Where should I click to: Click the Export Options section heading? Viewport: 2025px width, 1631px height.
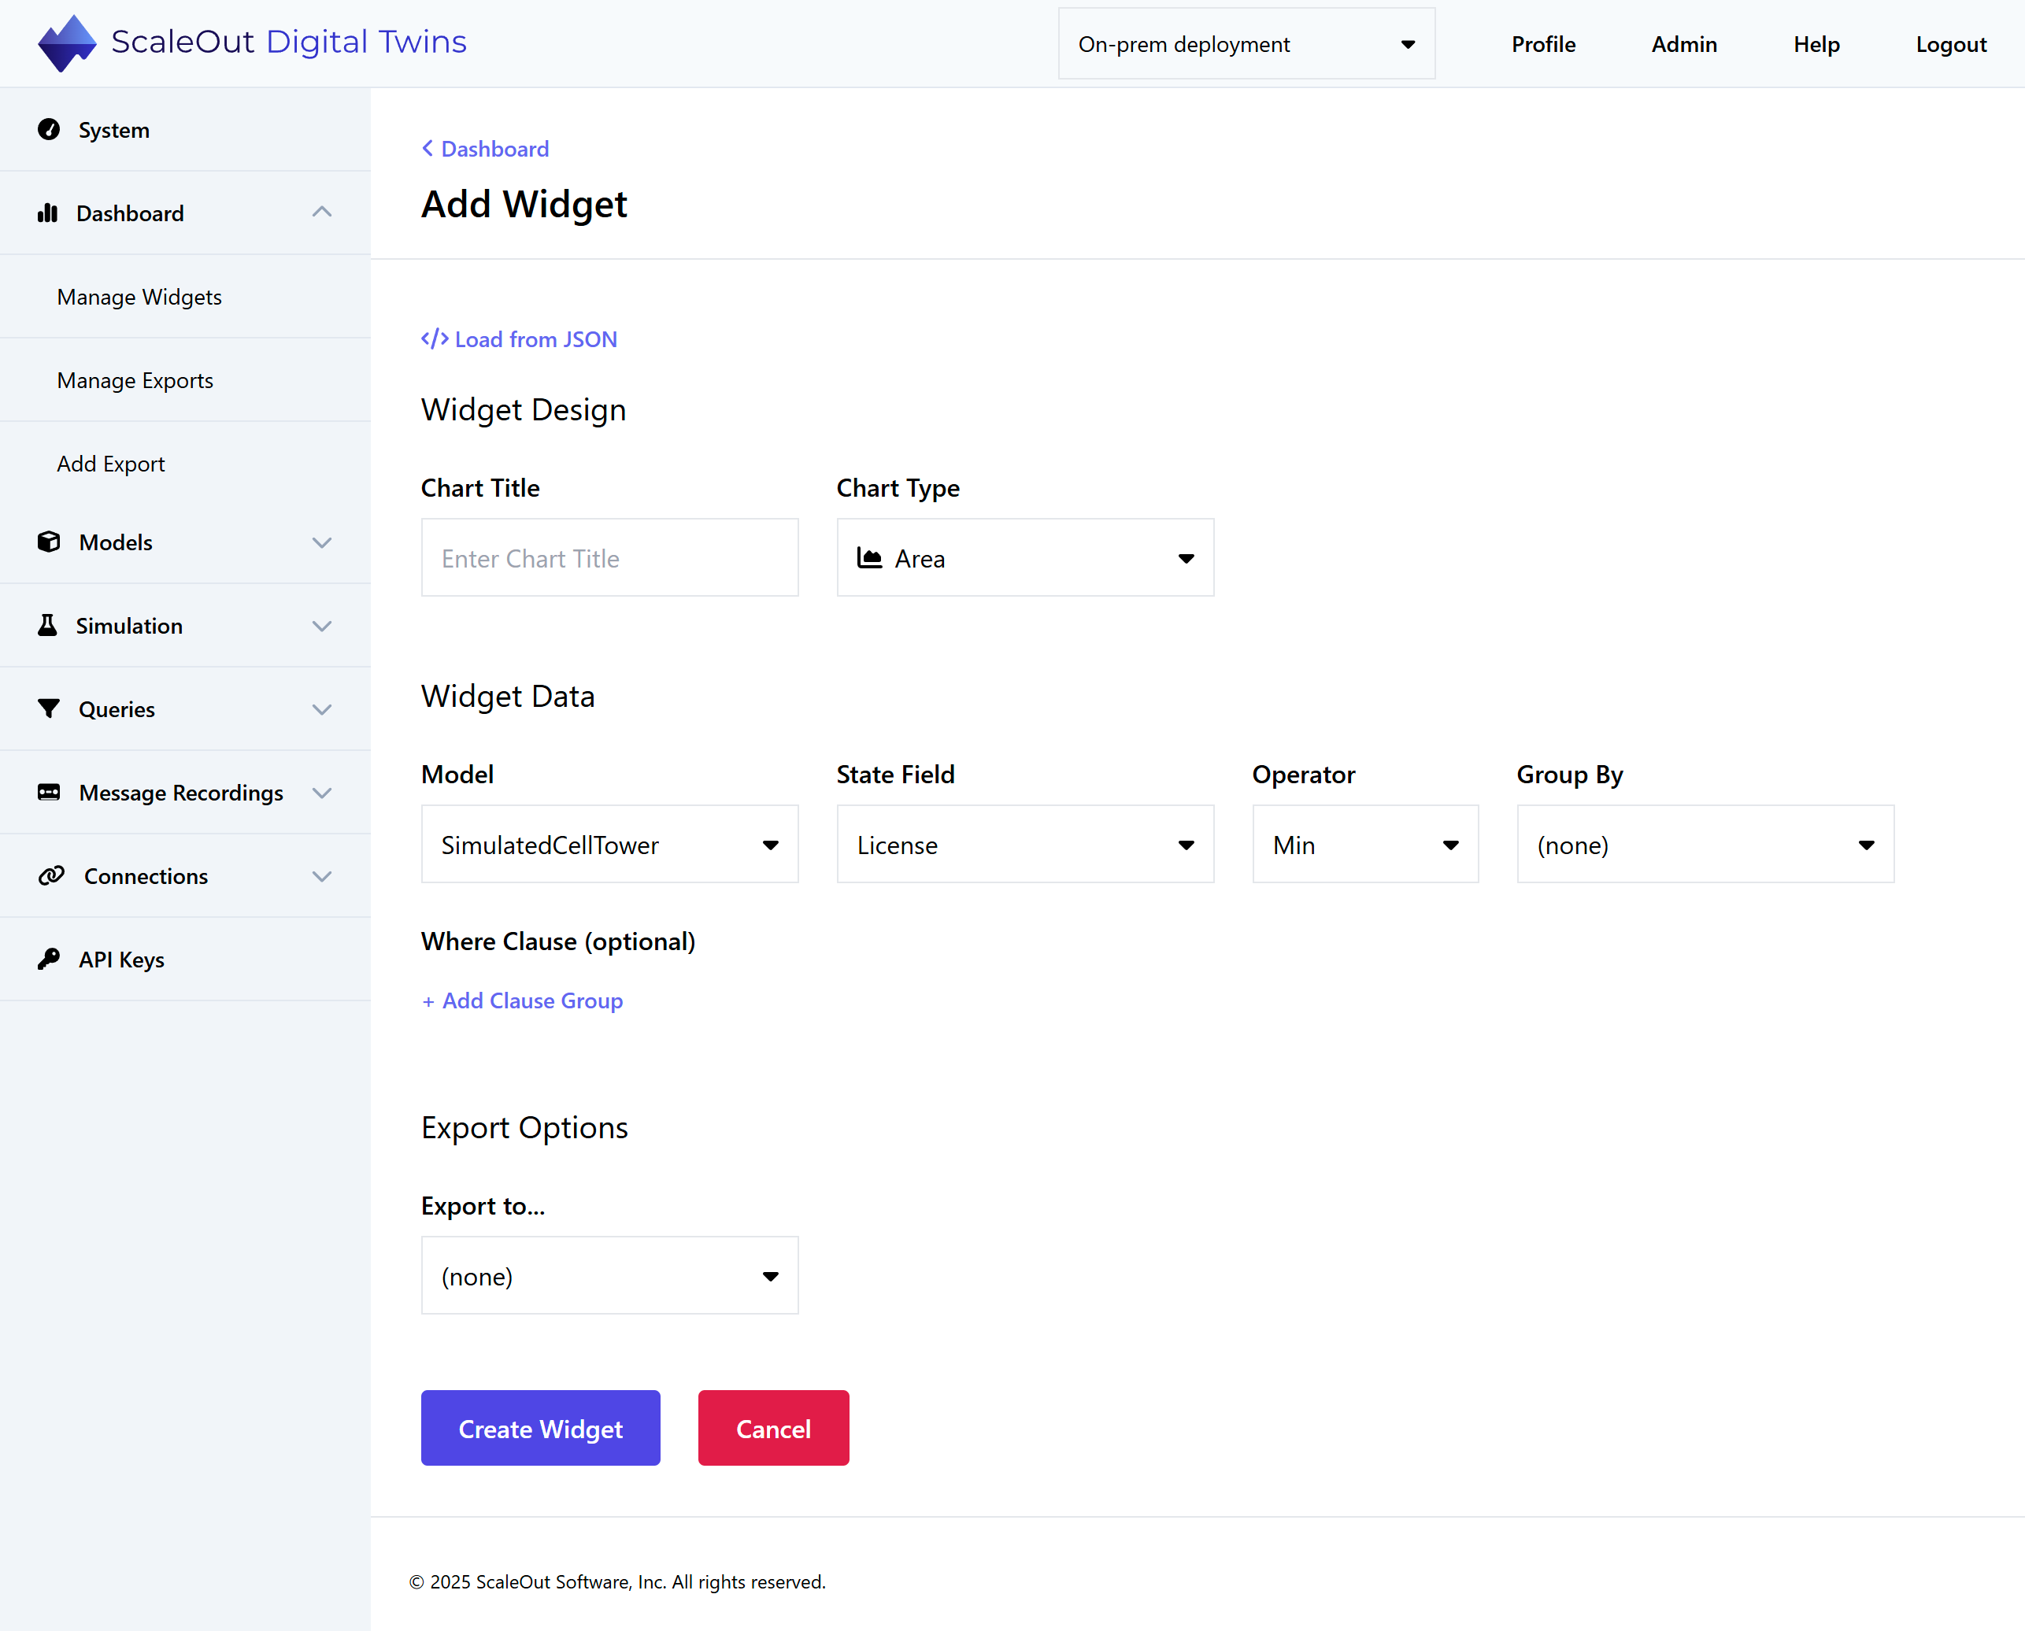pos(524,1127)
